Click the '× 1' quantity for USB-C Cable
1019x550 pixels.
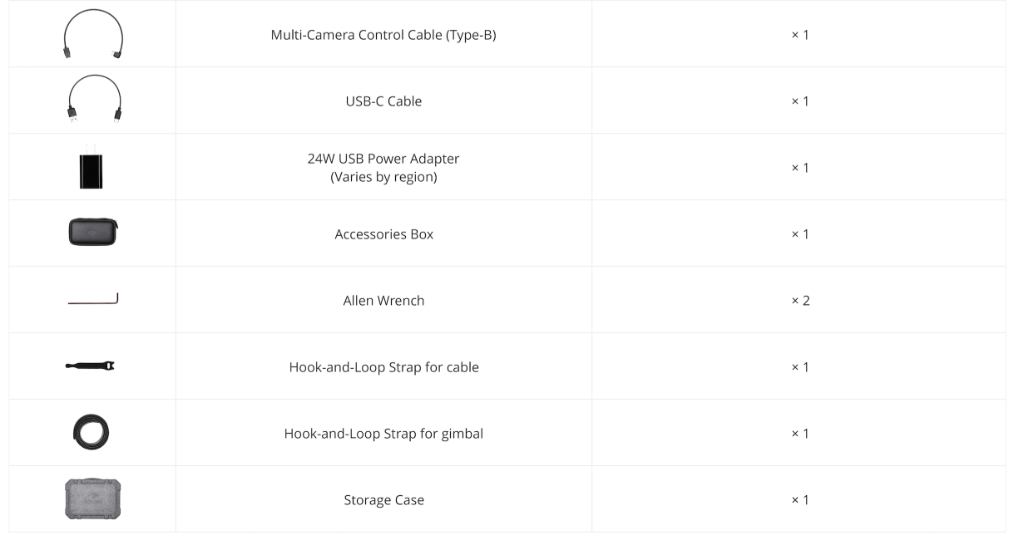pyautogui.click(x=799, y=101)
